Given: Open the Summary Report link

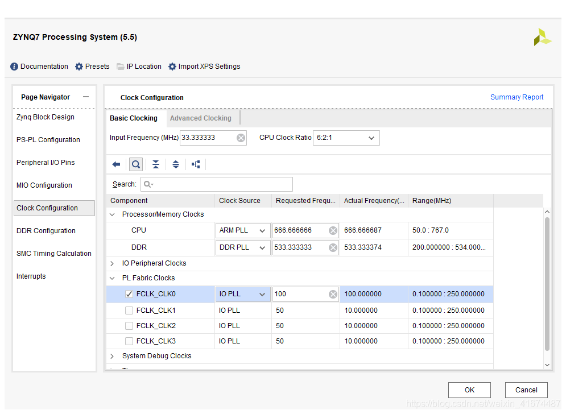Looking at the screenshot, I should point(517,97).
